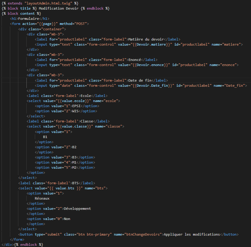Click the name attribute value "enonce"
Viewport: 251px width, 247px height.
228,65
